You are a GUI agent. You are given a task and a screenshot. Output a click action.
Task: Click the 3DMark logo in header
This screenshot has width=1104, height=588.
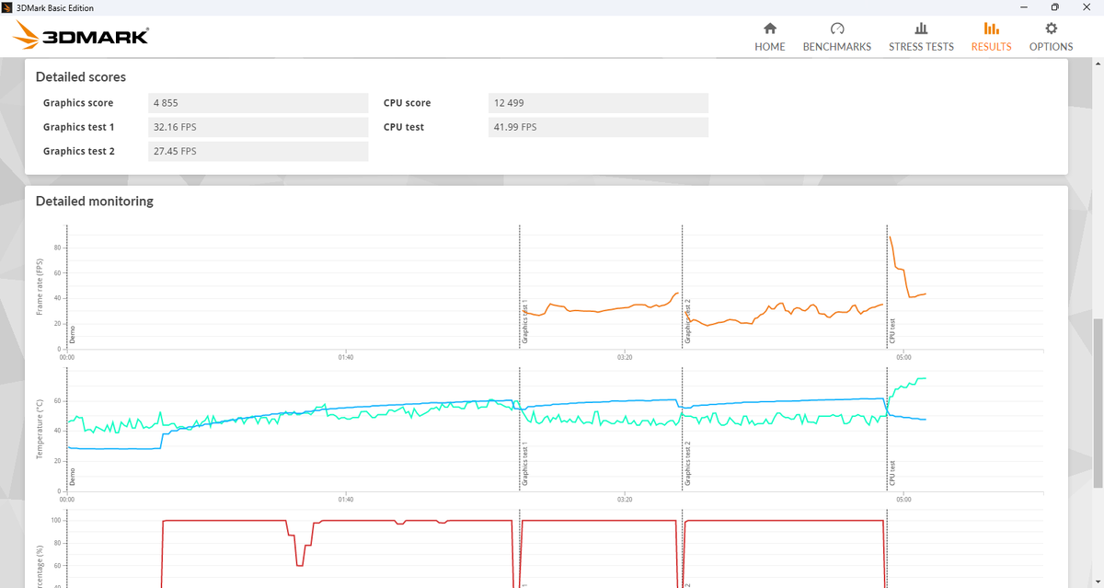(81, 37)
